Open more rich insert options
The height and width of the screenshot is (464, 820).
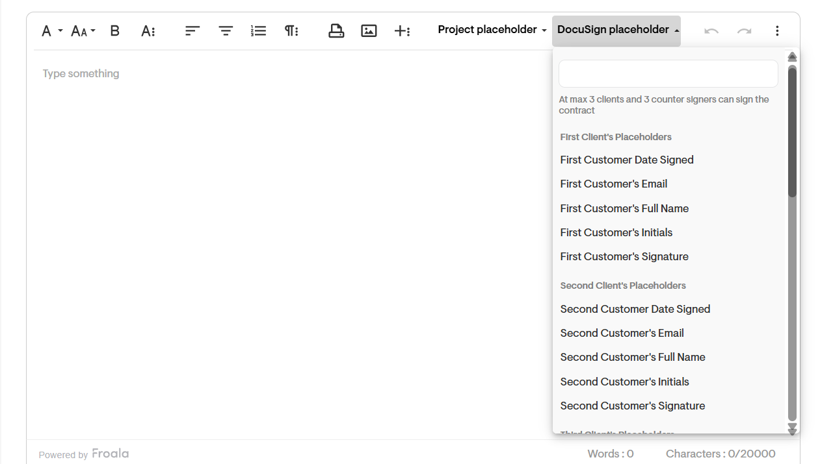point(402,31)
